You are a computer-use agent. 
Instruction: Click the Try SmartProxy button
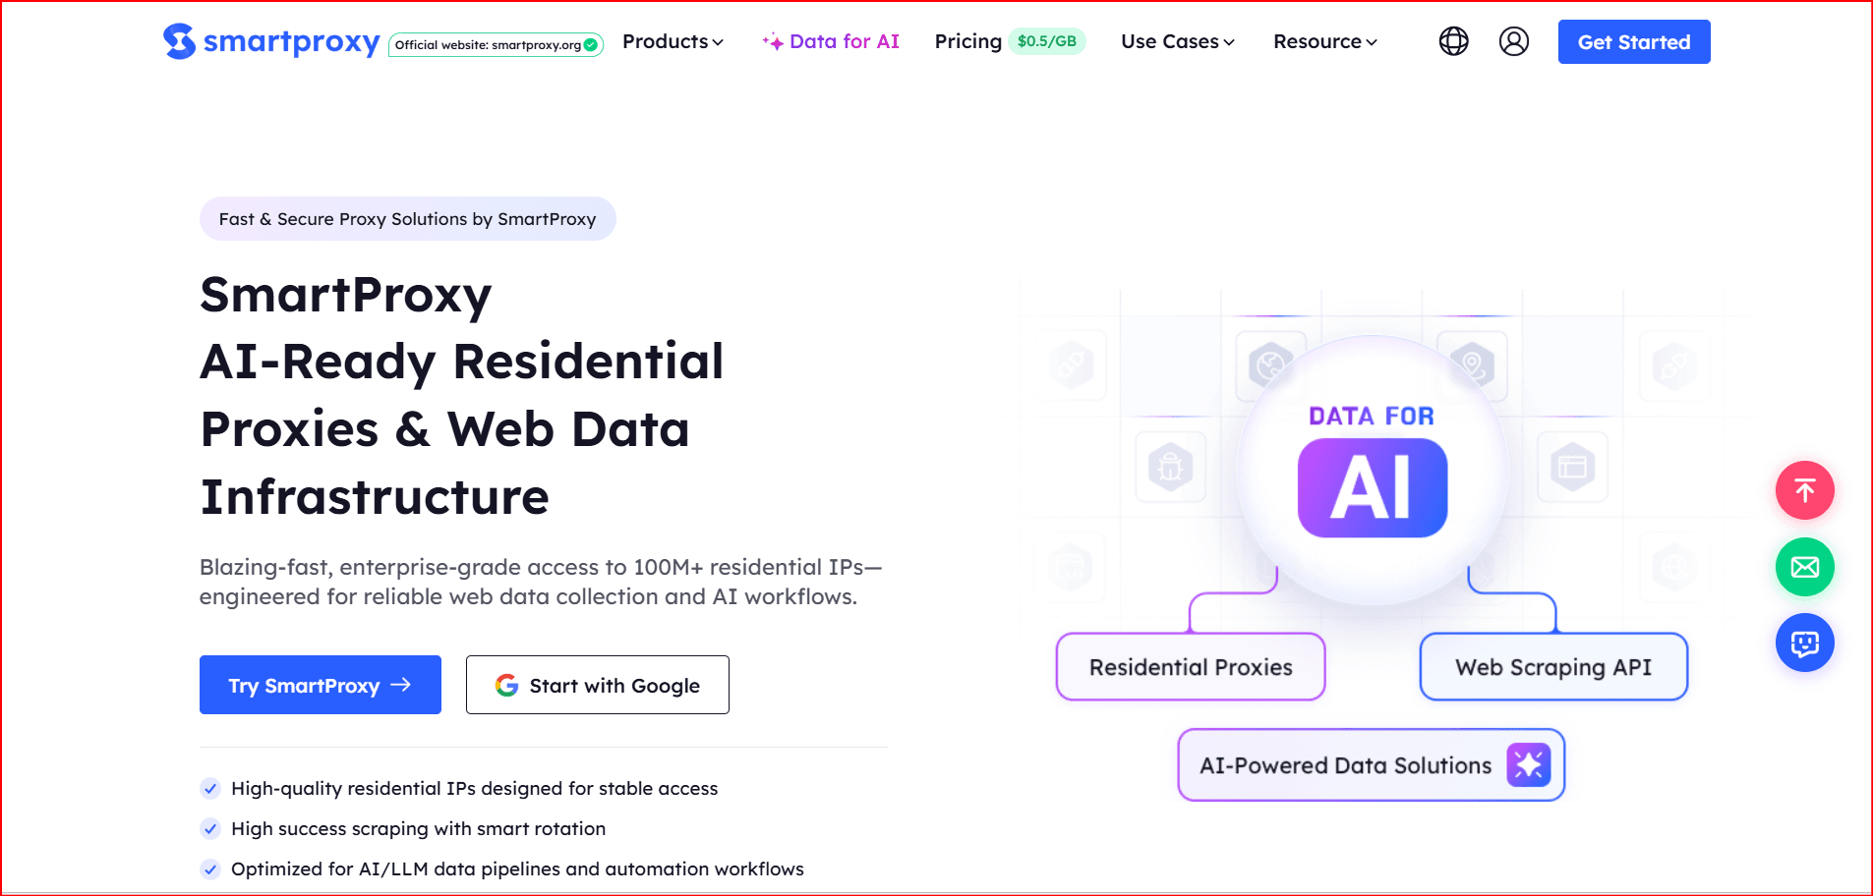coord(320,685)
